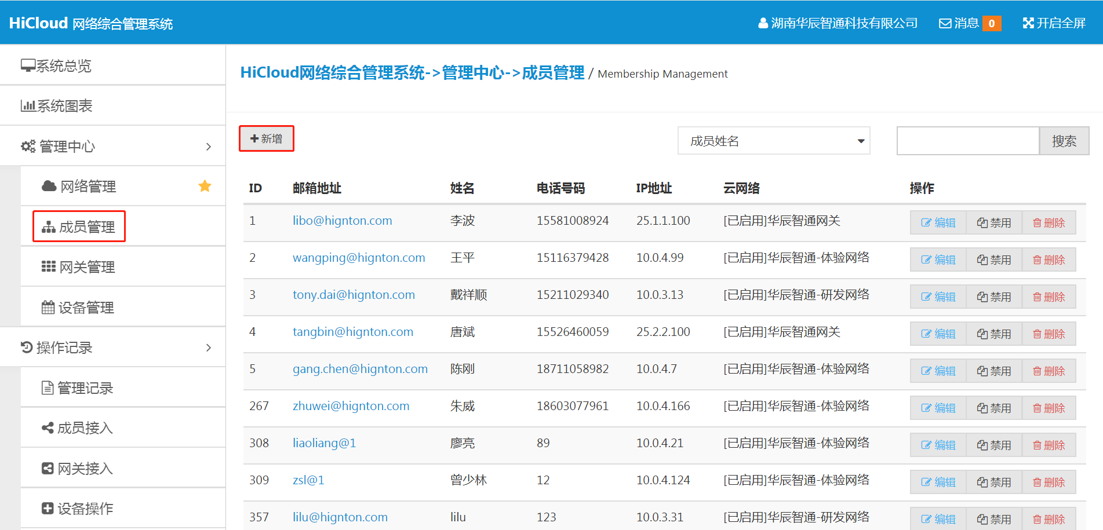1103x530 pixels.
Task: Open the 成员姓名 search filter dropdown
Action: coord(773,141)
